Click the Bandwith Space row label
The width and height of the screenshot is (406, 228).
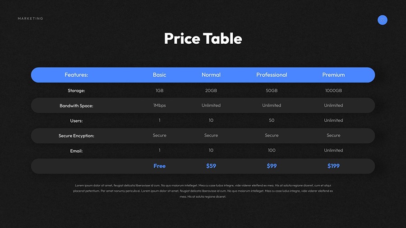click(76, 106)
